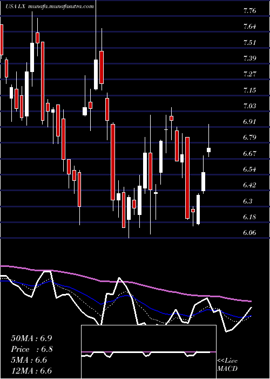
Task: Click the 7.03 price axis label
Action: click(249, 106)
